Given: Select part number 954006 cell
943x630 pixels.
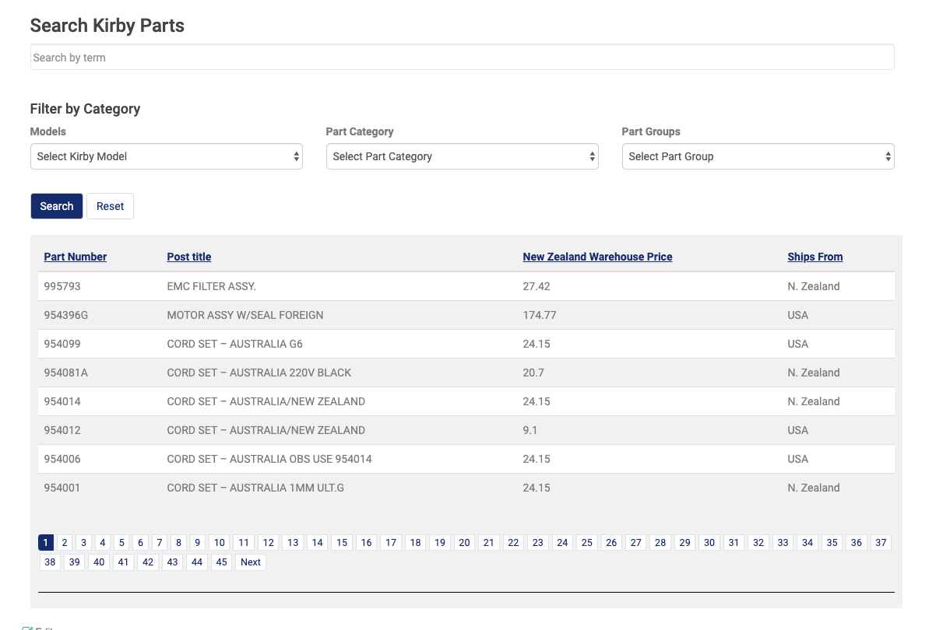Looking at the screenshot, I should pyautogui.click(x=62, y=459).
